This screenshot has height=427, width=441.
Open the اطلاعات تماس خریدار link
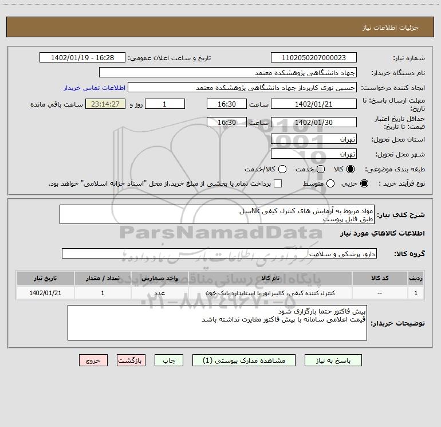click(x=94, y=88)
